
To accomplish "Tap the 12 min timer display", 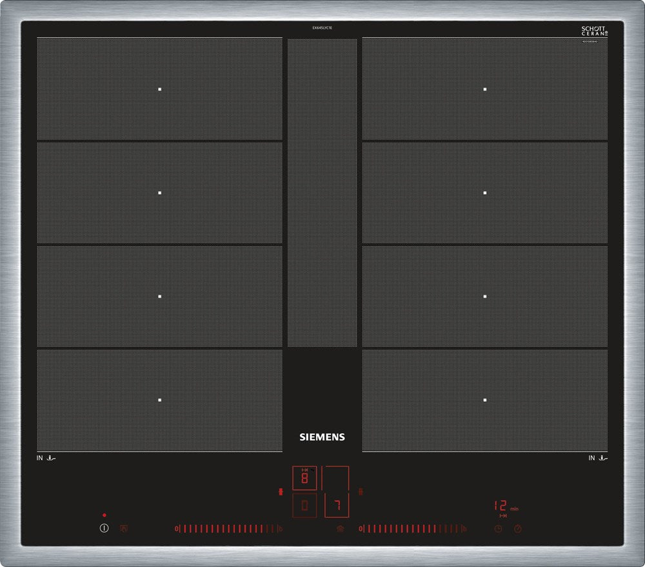I will click(x=501, y=506).
